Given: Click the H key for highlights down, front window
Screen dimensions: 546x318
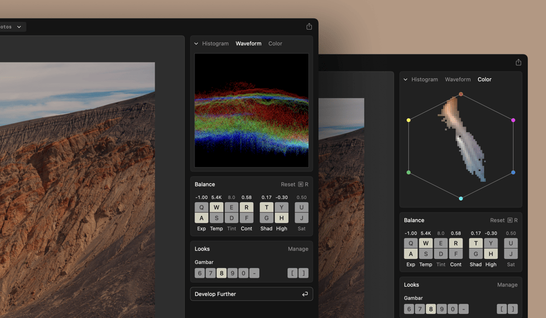Looking at the screenshot, I should coord(282,218).
